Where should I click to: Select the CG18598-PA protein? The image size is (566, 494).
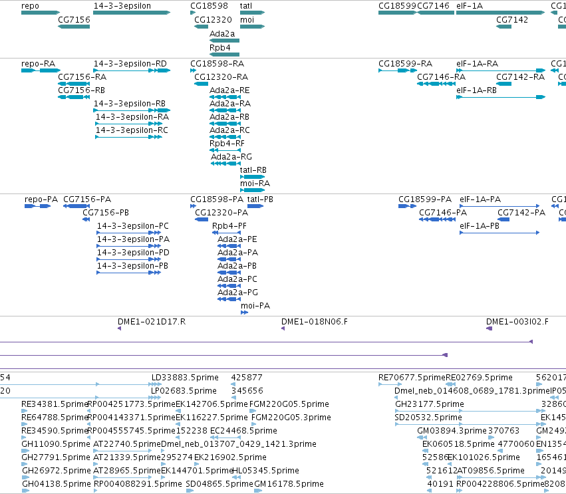(x=193, y=206)
